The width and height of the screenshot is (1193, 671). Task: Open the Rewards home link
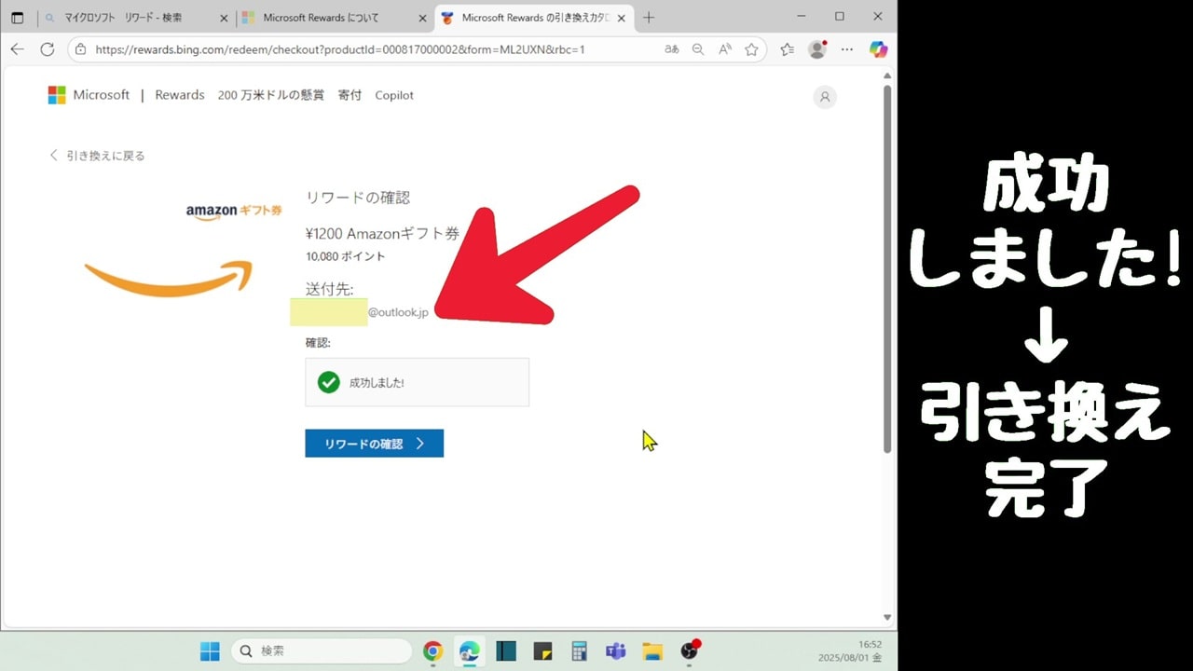pos(180,95)
